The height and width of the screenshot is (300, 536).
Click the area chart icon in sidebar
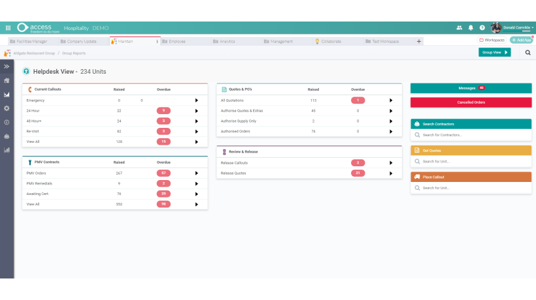click(7, 95)
